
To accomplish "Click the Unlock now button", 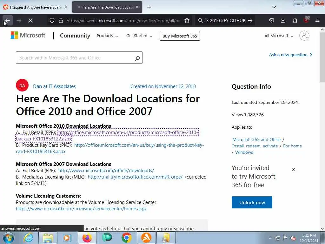I will tap(252, 202).
